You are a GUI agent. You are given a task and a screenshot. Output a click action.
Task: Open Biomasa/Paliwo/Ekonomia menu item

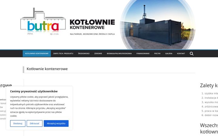[119, 53]
